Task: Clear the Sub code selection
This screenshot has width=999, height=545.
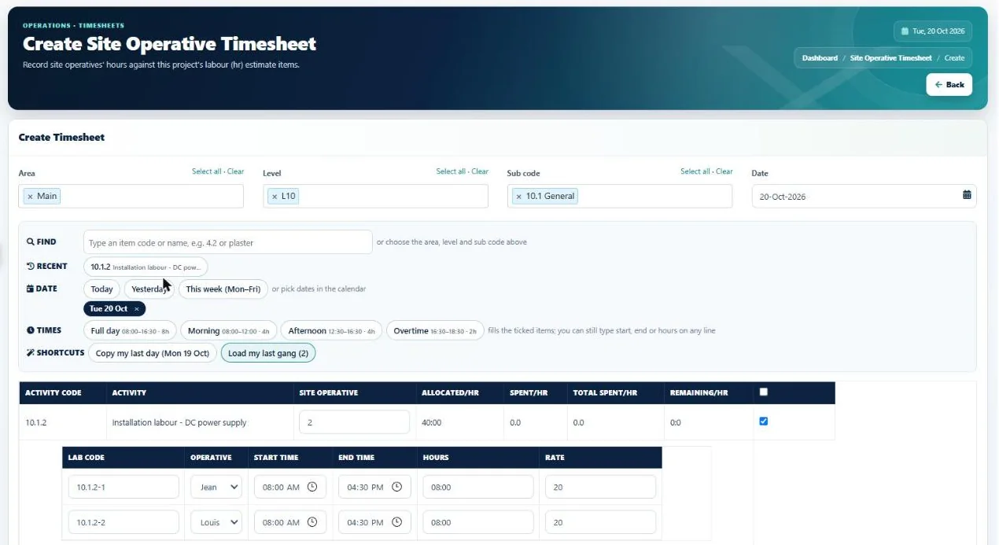Action: [x=724, y=171]
